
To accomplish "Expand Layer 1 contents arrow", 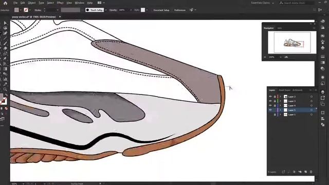I will 280,115.
